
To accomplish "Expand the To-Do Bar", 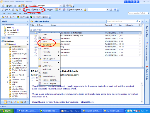I will coord(147,21).
